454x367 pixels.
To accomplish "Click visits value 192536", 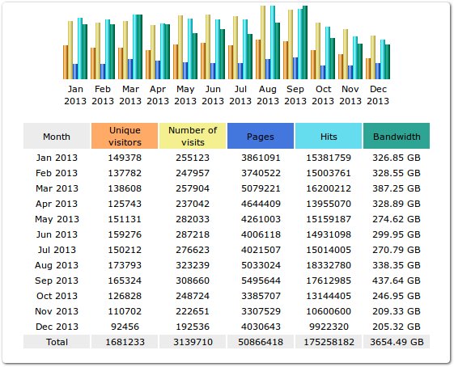I will (x=193, y=327).
